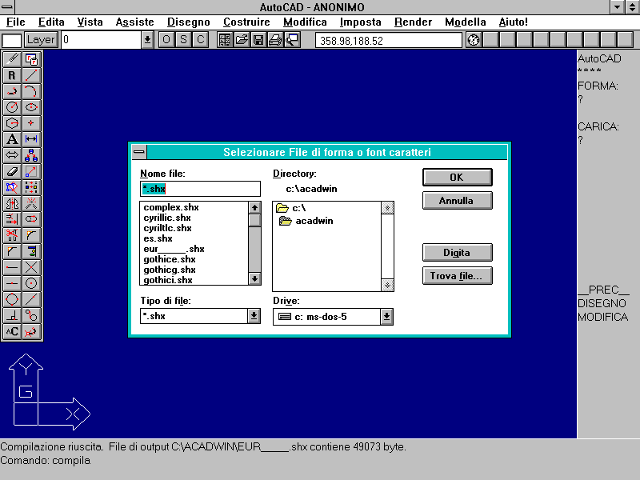The image size is (640, 480).
Task: Click the file list scroll down arrow
Action: [254, 278]
